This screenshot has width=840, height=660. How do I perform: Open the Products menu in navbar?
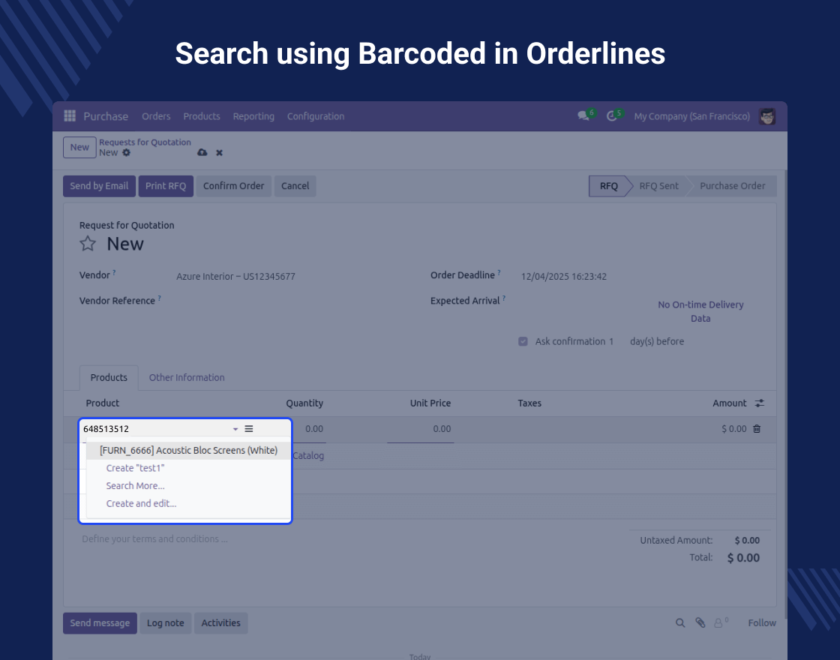point(202,116)
